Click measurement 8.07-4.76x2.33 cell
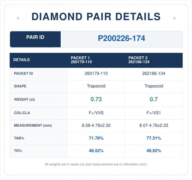The width and height of the screenshot is (192, 180). click(x=154, y=126)
